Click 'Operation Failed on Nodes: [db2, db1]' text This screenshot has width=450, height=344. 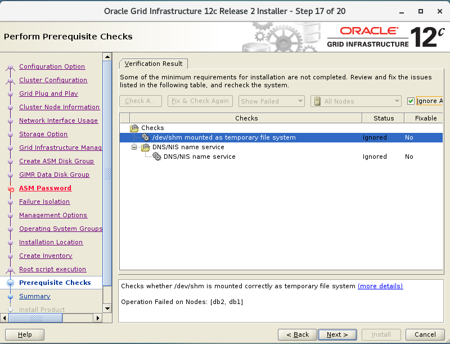(182, 302)
